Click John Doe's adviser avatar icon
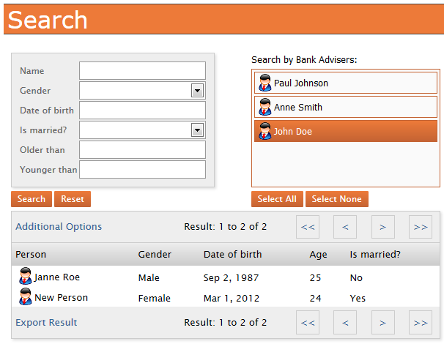444x344 pixels. [265, 131]
